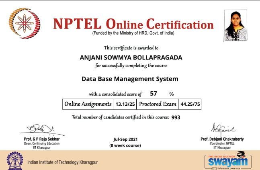Click Prof. G P Raja Sekhar's signature

click(40, 130)
